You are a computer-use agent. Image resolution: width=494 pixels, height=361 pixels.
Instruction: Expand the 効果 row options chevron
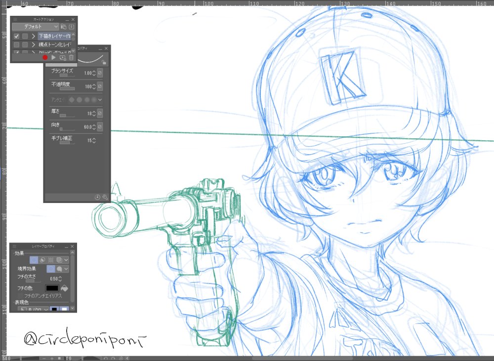(66, 260)
